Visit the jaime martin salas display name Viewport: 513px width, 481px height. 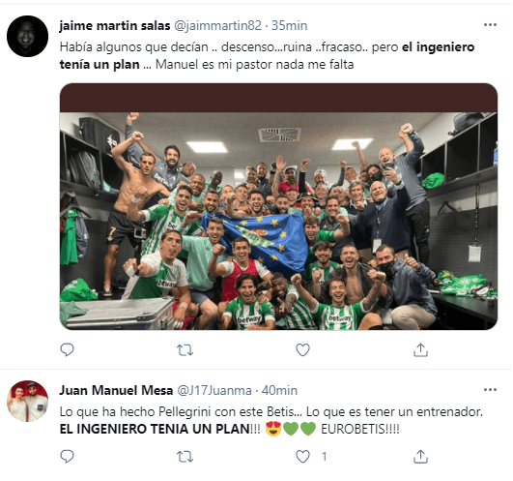pyautogui.click(x=115, y=25)
